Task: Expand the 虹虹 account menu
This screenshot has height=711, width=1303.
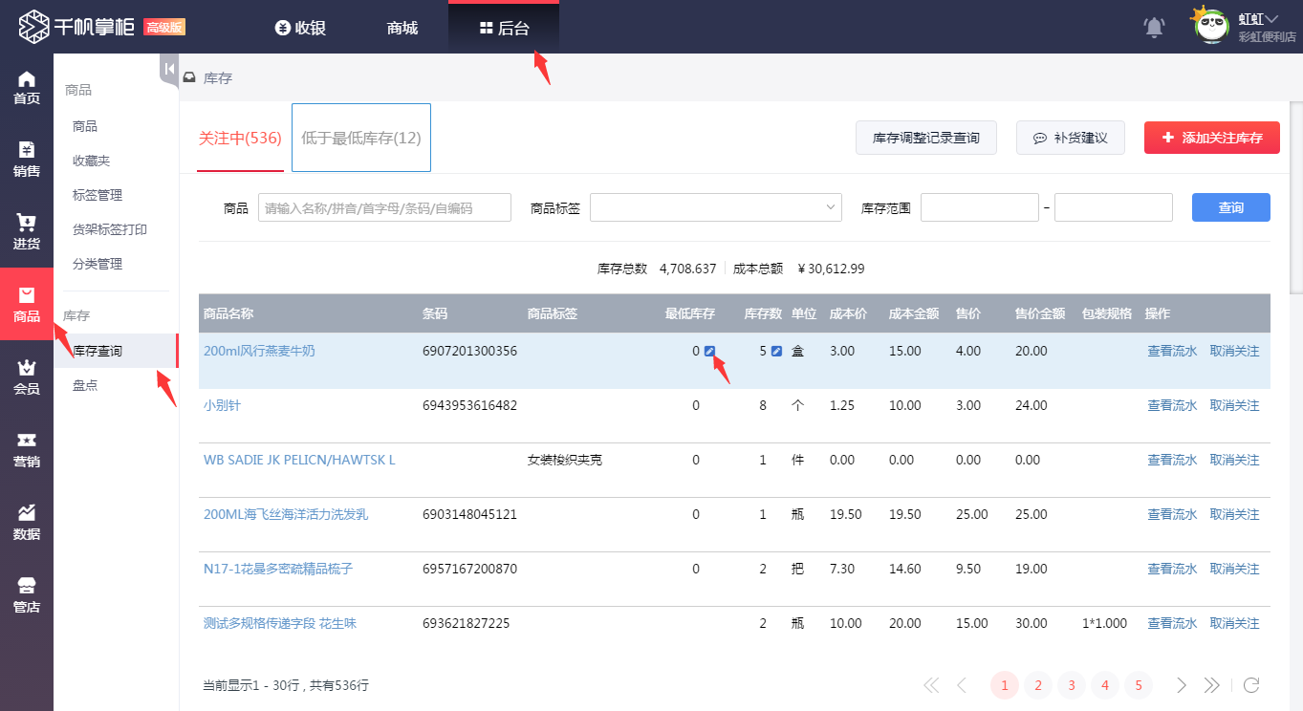Action: coord(1261,19)
